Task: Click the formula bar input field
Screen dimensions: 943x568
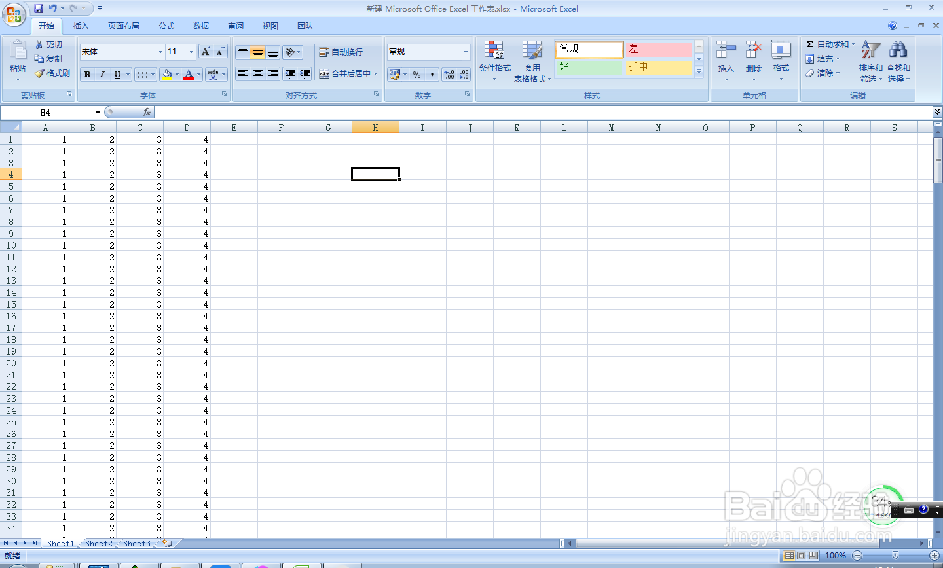Action: coord(542,113)
